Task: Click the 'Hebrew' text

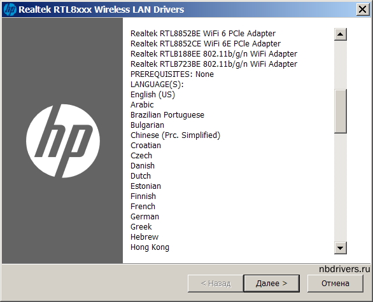Action: (x=144, y=237)
